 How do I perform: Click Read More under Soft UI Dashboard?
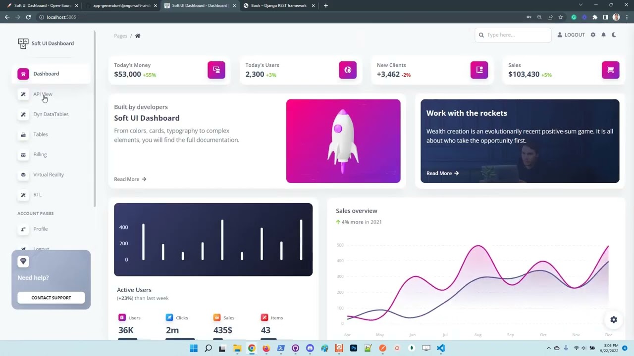coord(130,179)
